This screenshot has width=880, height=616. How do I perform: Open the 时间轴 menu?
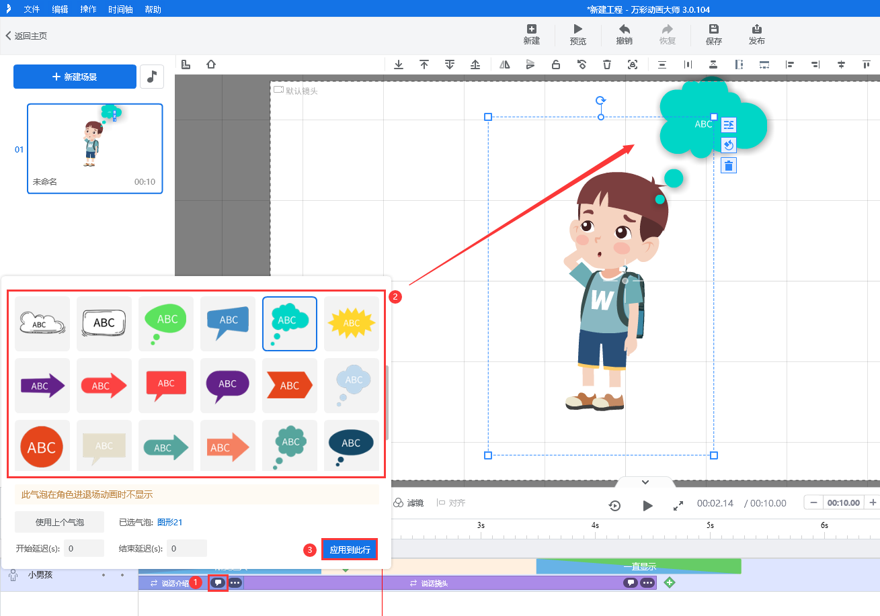click(x=120, y=9)
